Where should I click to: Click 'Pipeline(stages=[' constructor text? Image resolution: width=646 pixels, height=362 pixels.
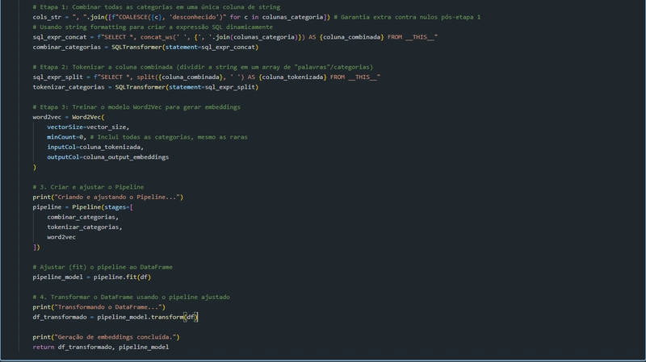[x=103, y=207]
